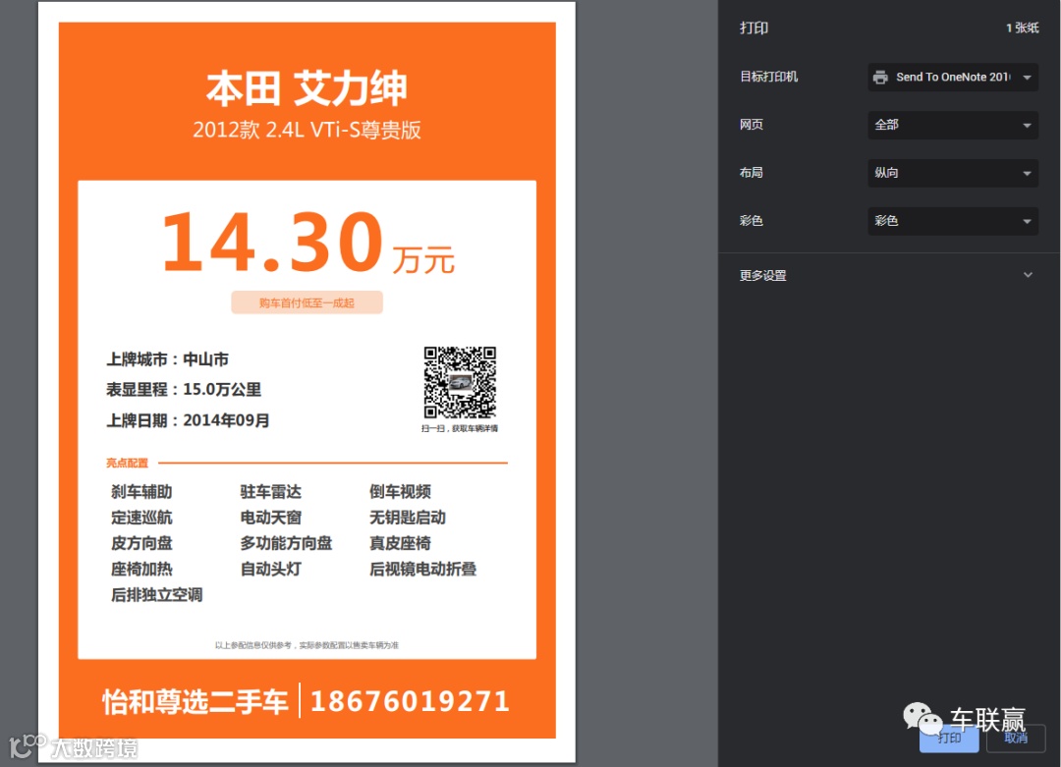Click the 取消 cancel button
1061x767 pixels.
pos(1016,738)
